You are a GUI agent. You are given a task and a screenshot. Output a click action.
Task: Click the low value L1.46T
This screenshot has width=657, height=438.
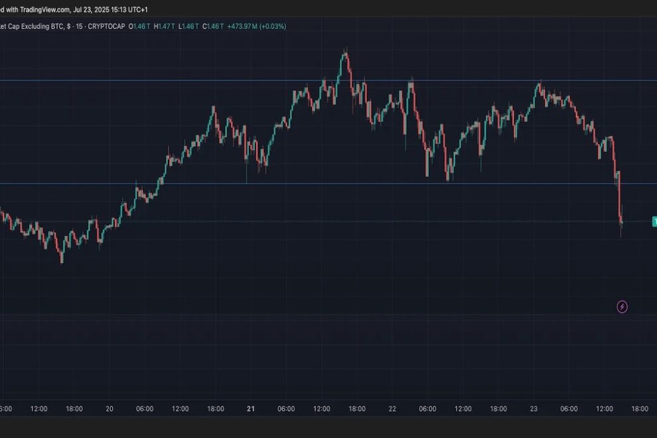188,26
